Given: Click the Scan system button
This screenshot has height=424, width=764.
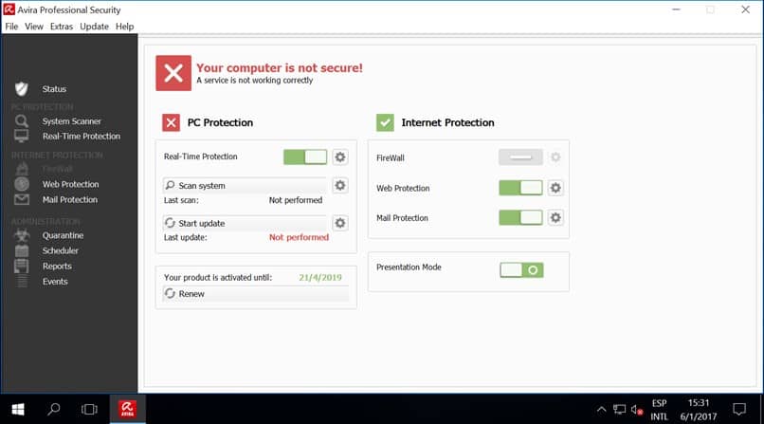Looking at the screenshot, I should click(x=246, y=185).
